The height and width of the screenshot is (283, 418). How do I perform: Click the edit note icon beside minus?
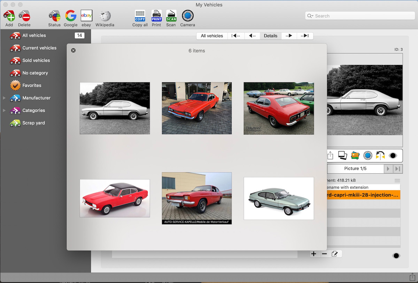click(335, 254)
